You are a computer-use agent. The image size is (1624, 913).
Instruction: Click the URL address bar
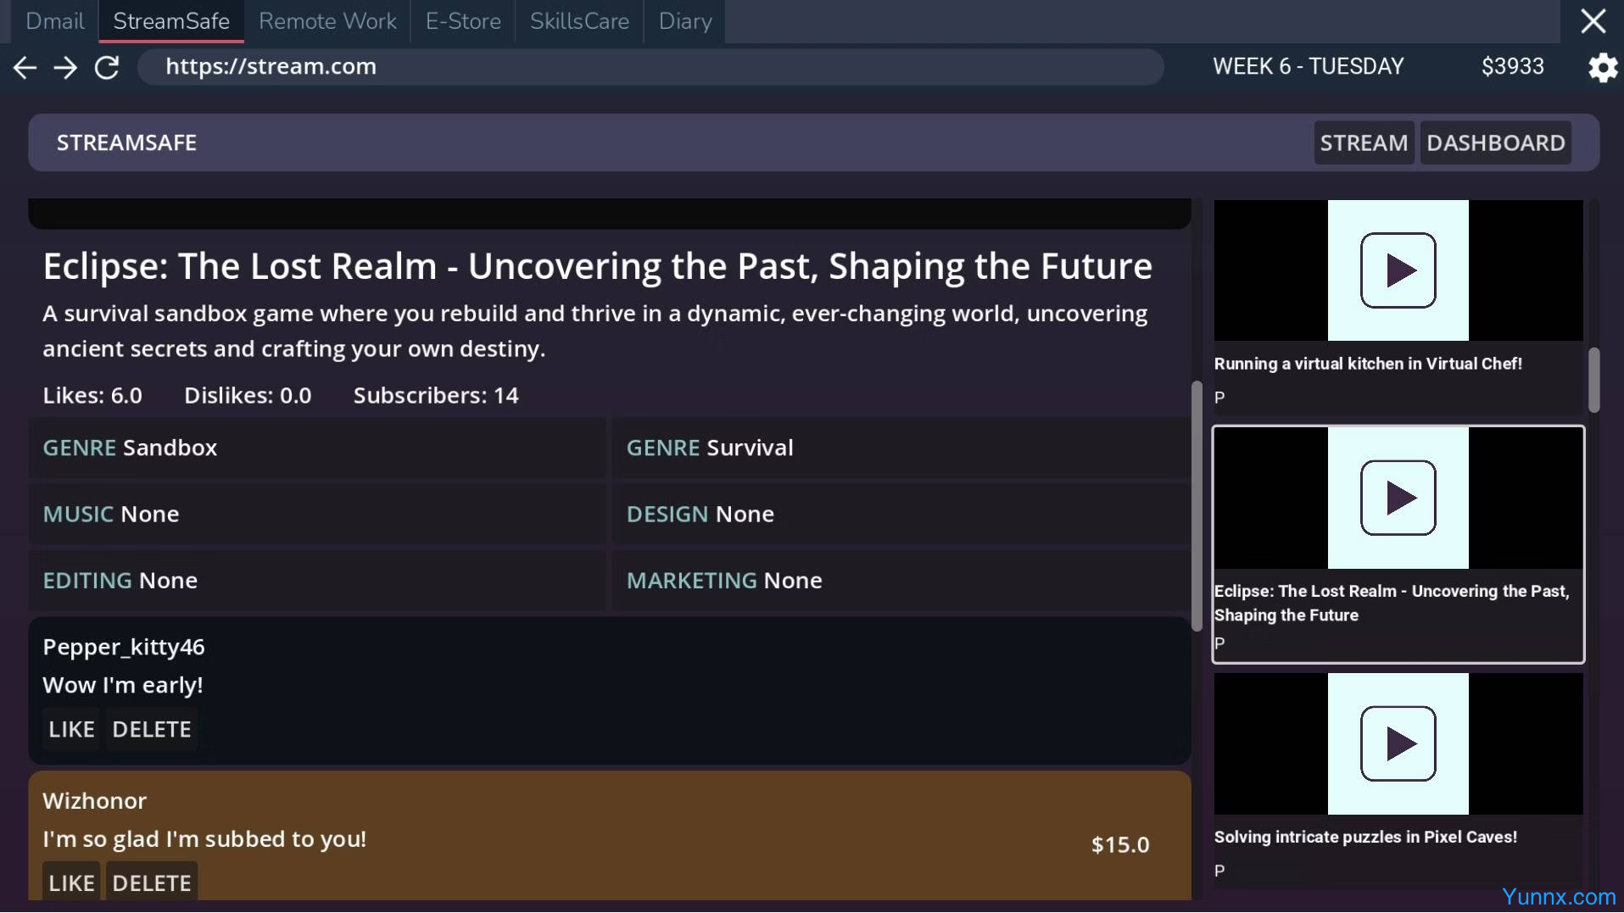[650, 67]
